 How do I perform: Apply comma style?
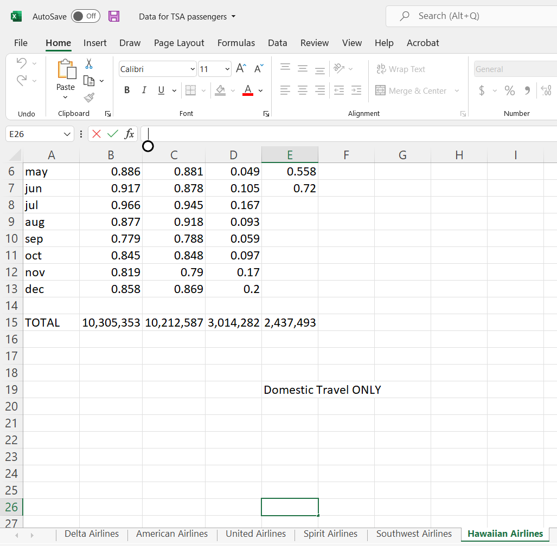528,90
